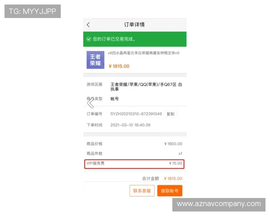Click the order time 2021-03-10 18:40:39
Viewport: 270px width, 216px height.
[x=130, y=125]
